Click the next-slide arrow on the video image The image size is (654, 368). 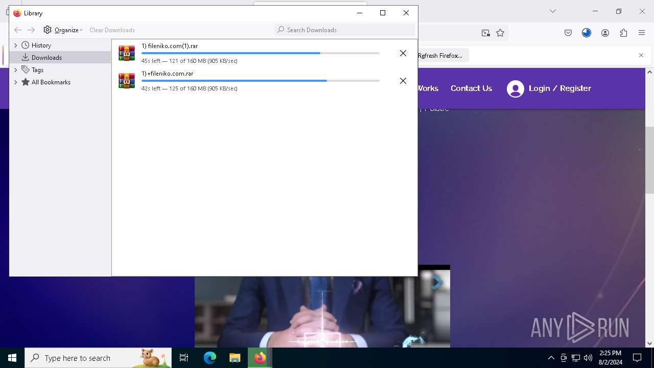pyautogui.click(x=437, y=282)
